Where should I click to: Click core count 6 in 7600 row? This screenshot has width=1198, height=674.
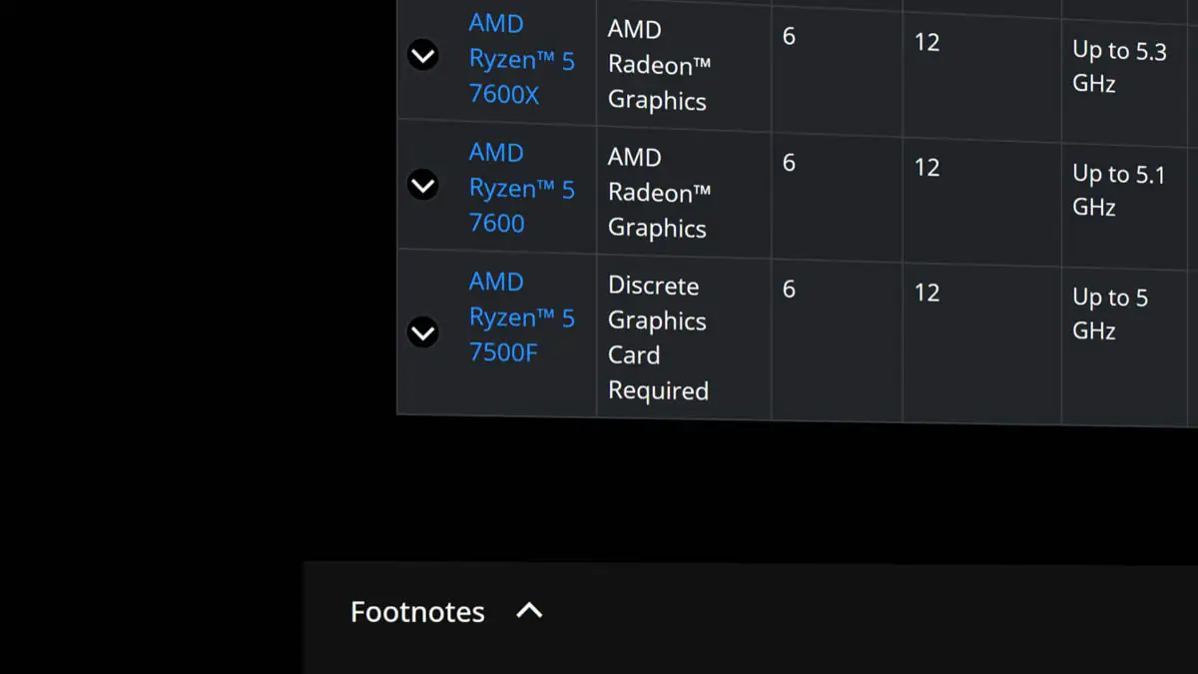pos(789,163)
